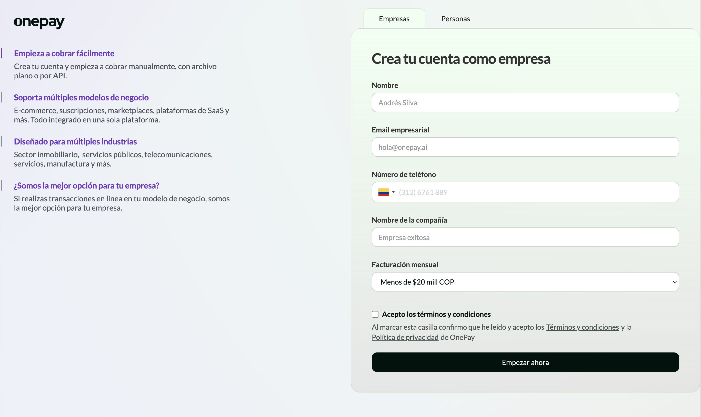This screenshot has width=701, height=417.
Task: Open the Colombia flag country selector
Action: coord(387,192)
